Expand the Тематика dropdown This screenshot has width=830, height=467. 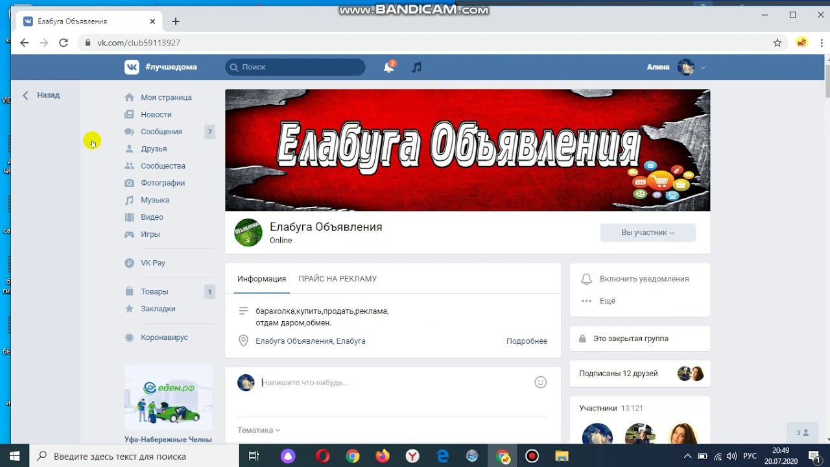[259, 430]
